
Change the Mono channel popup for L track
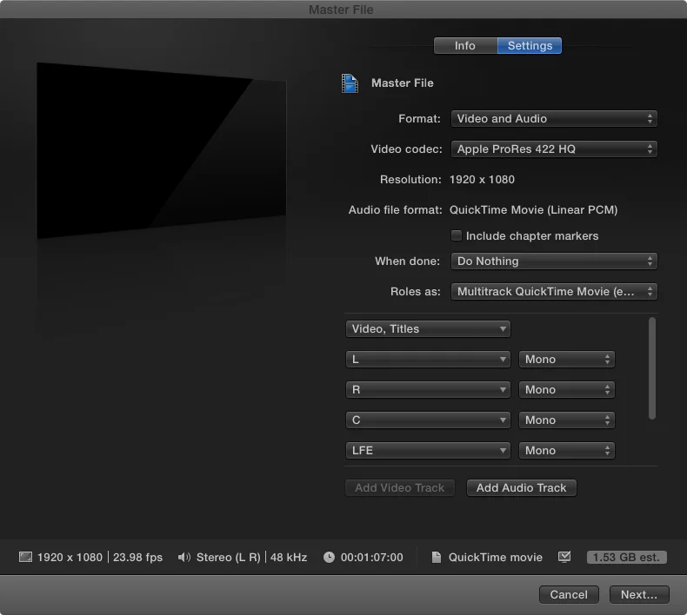pos(566,360)
